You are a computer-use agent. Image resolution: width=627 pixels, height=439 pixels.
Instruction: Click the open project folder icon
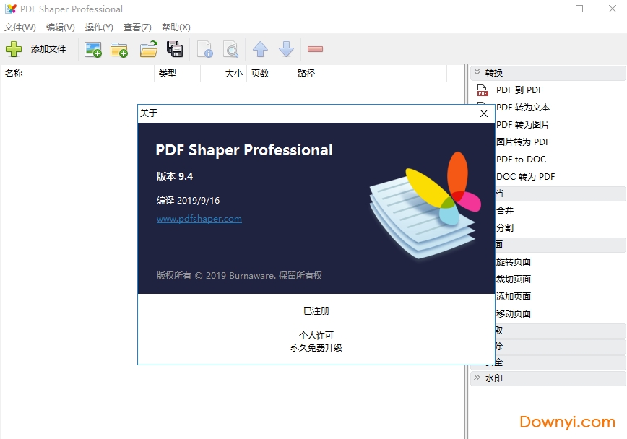(148, 49)
